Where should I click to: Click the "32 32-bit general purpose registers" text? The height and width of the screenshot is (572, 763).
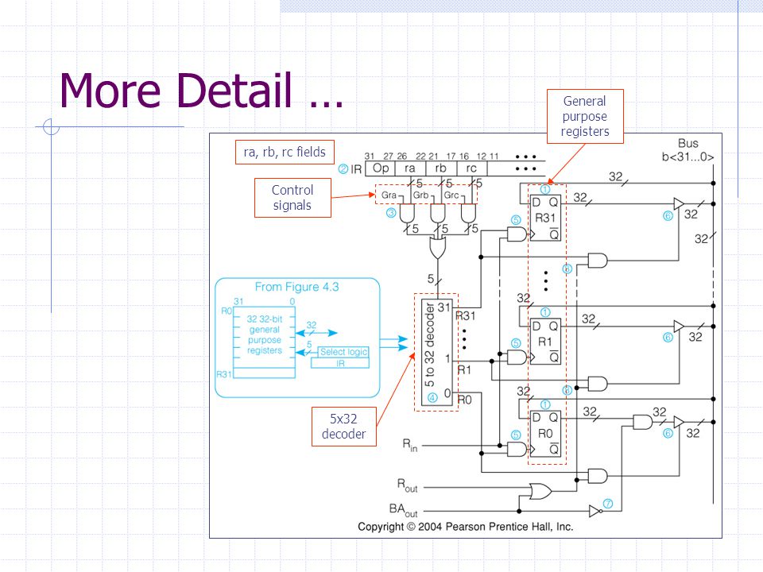click(264, 334)
